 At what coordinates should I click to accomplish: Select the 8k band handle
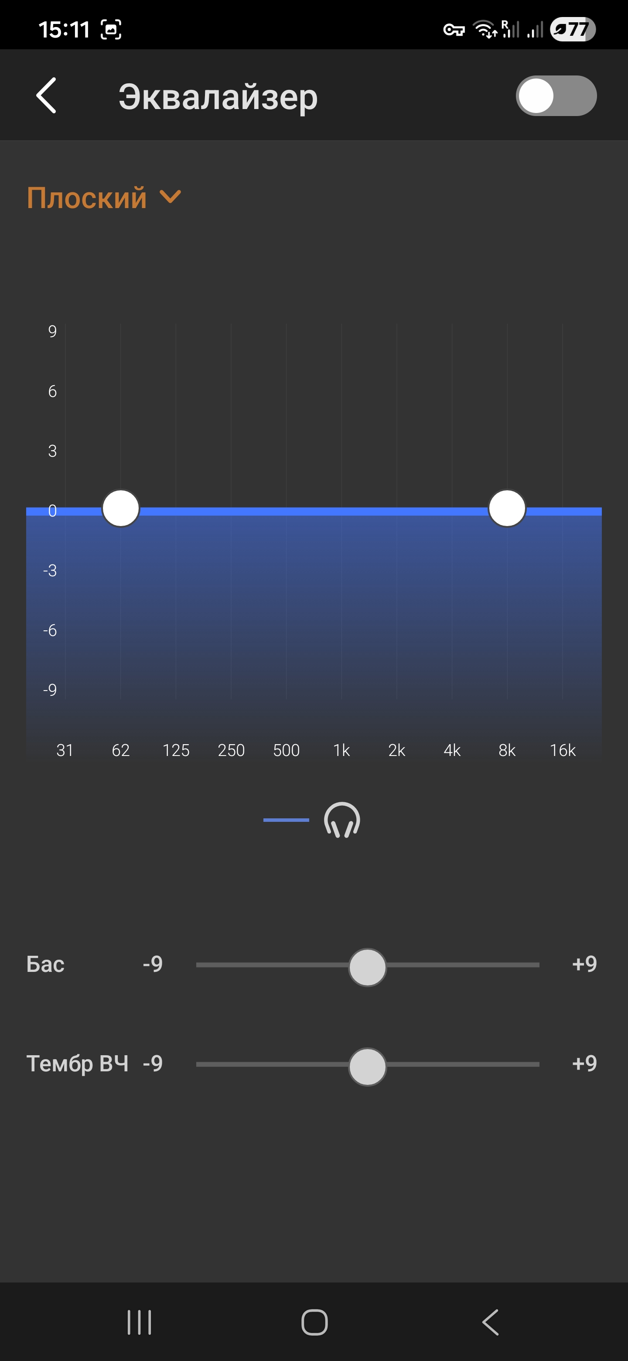[x=507, y=508]
